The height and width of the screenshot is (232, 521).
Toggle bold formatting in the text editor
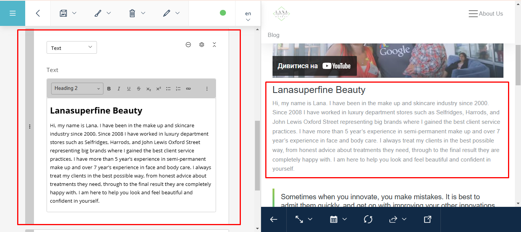(x=109, y=88)
